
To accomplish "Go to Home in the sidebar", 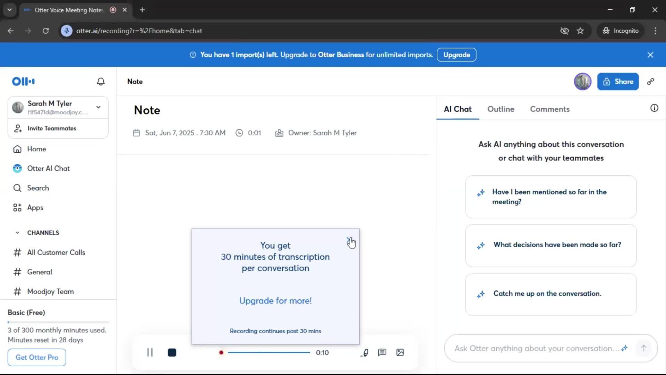I will (36, 149).
